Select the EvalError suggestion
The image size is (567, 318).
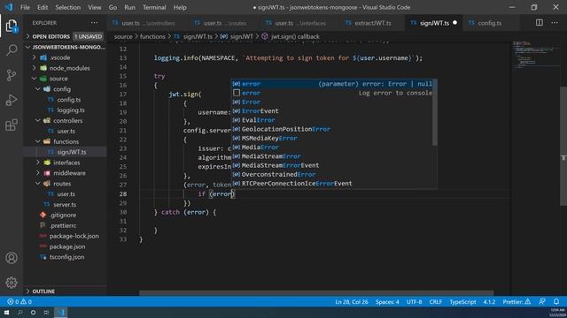332,120
